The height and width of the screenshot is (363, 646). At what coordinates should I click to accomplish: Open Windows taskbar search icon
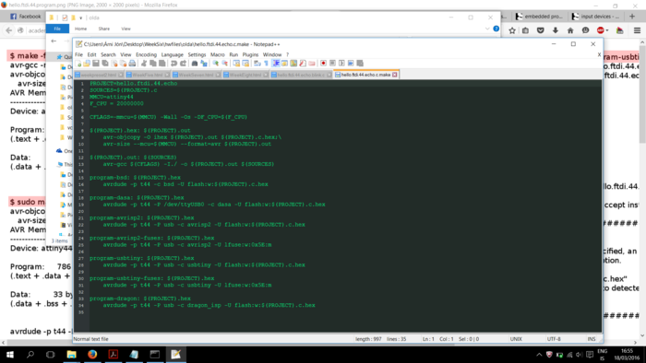30,355
